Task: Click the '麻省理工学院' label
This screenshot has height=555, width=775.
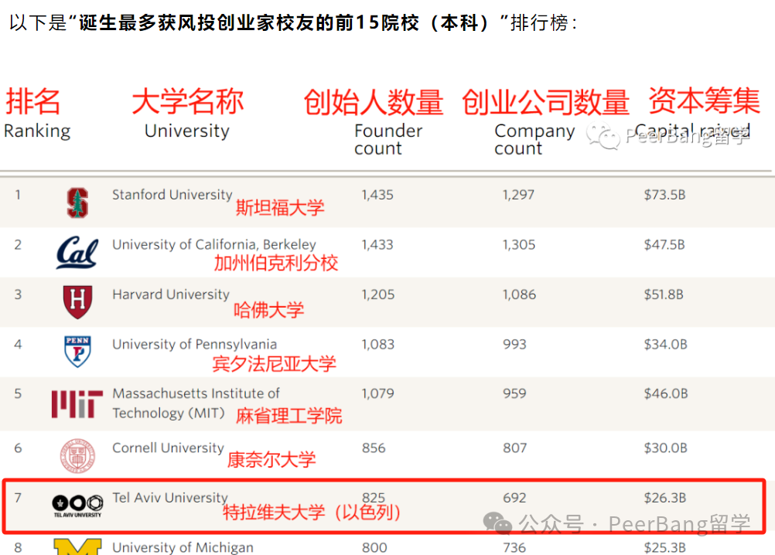Action: 288,416
